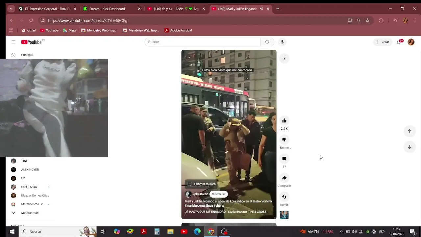
Task: Open Chrome extensions puzzle icon
Action: [381, 20]
